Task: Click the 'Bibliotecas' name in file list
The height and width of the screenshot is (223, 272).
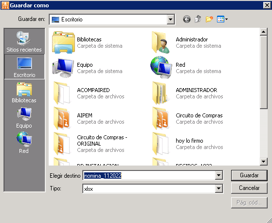Action: pyautogui.click(x=89, y=39)
